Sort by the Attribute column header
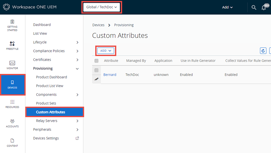 point(111,61)
